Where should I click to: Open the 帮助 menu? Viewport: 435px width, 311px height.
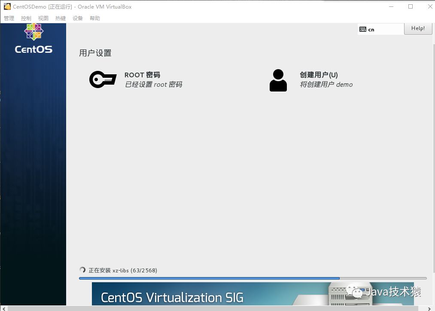point(95,18)
